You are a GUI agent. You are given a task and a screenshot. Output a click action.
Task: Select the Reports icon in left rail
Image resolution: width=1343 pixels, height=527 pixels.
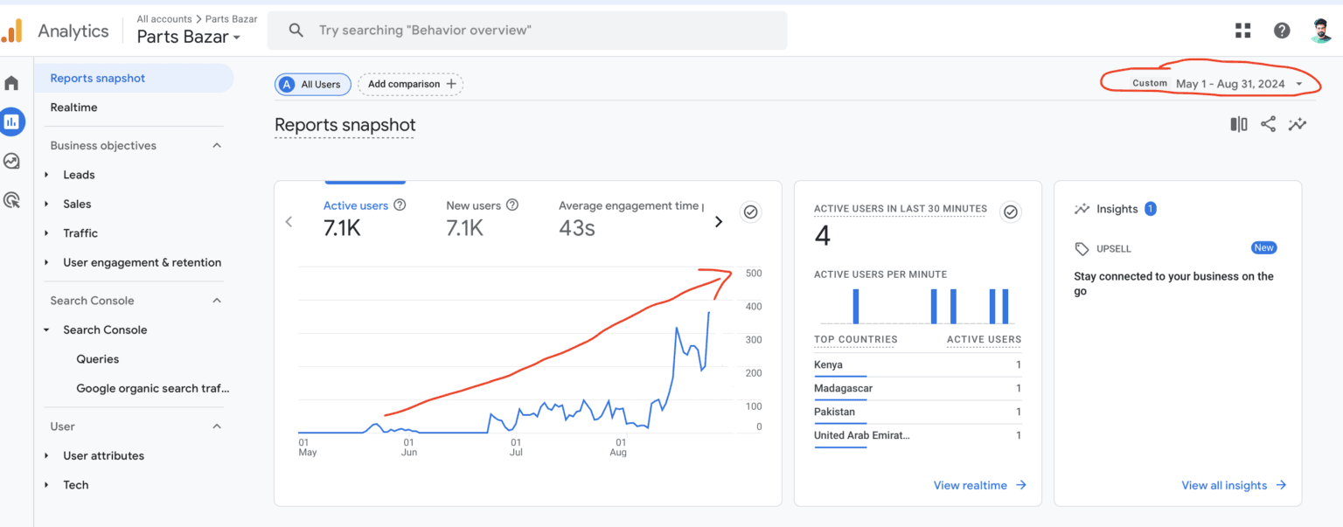coord(12,121)
